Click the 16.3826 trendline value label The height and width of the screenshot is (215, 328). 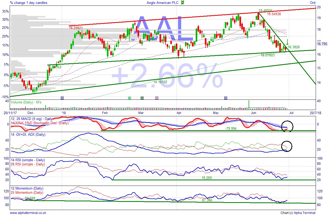[294, 47]
